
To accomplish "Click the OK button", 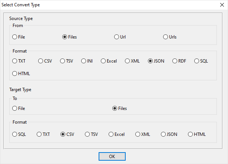I will tap(112, 156).
